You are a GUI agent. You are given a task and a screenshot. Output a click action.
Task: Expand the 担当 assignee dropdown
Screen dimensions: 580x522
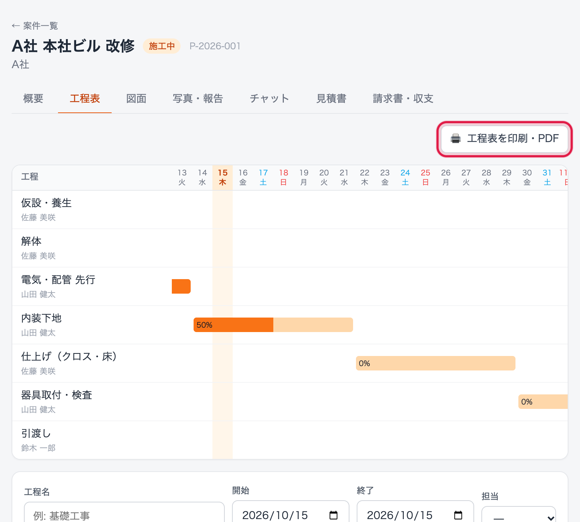coord(519,515)
